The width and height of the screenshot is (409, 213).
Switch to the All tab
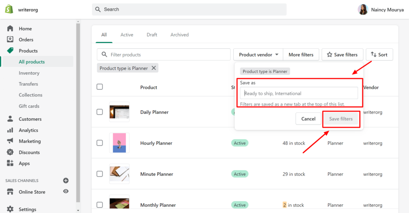(104, 35)
